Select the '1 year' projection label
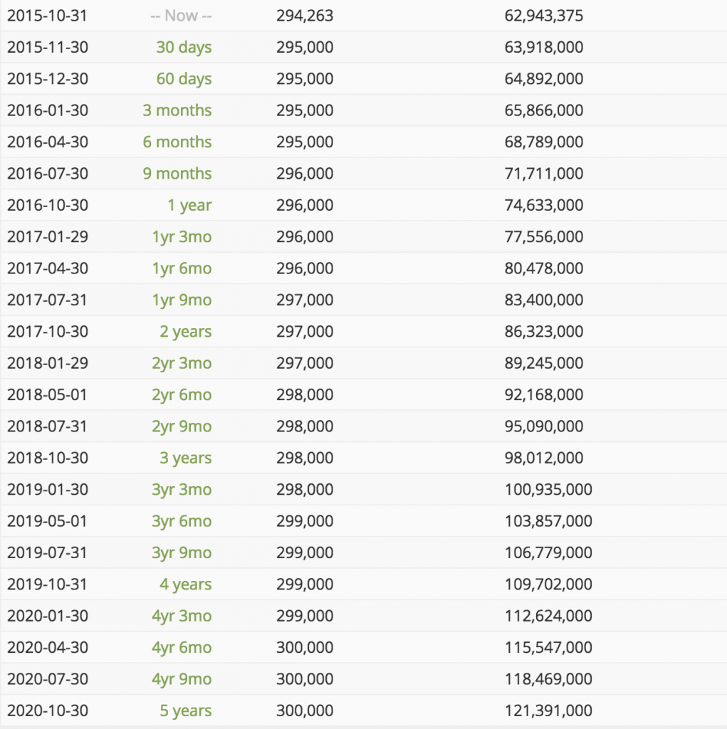727x729 pixels. (x=189, y=206)
